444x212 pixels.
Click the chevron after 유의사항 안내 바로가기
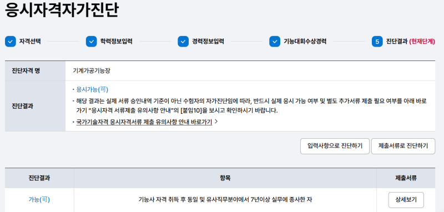(x=216, y=122)
